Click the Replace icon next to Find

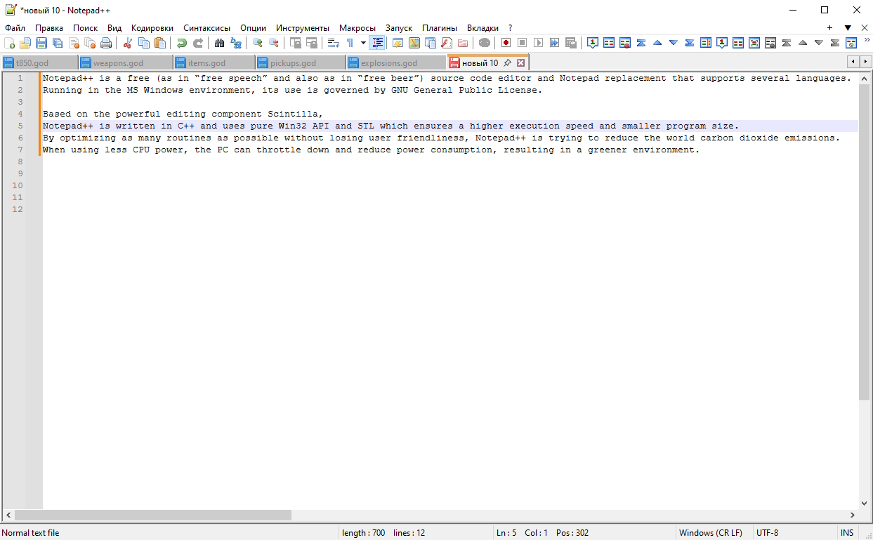(x=236, y=43)
